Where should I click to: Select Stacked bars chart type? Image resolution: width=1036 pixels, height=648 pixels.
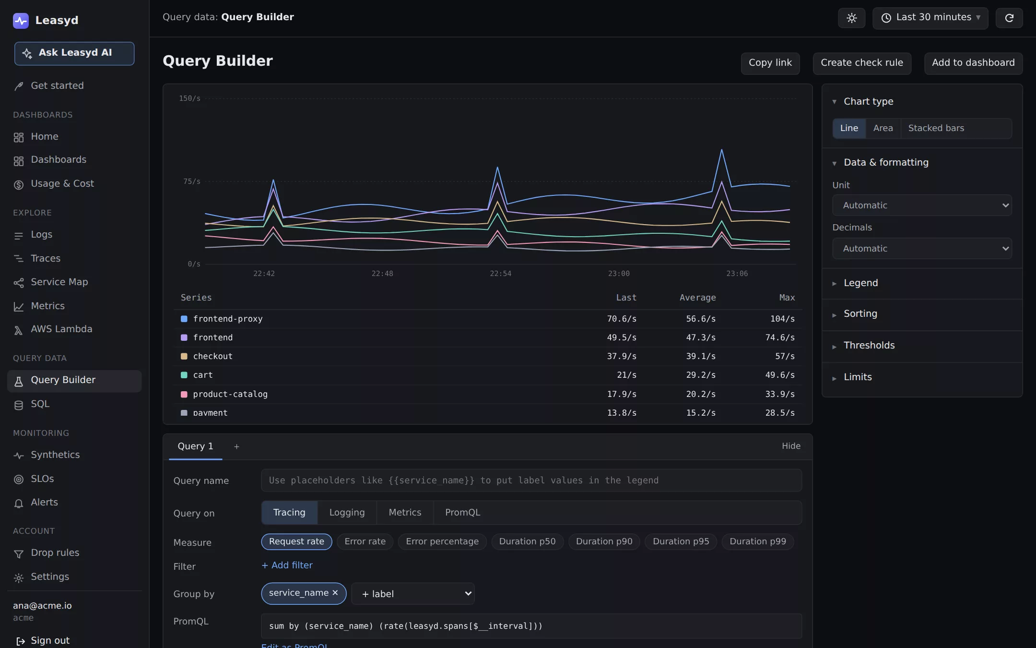936,128
